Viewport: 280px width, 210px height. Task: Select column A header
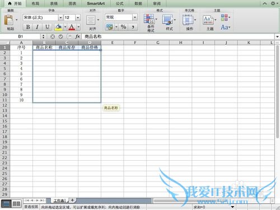[x=21, y=43]
